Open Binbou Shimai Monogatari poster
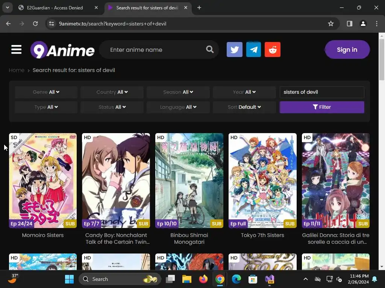Viewport: 385px width, 288px height. [189, 180]
